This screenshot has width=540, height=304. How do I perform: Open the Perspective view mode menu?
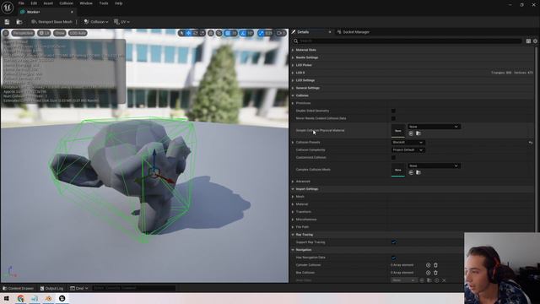(23, 33)
